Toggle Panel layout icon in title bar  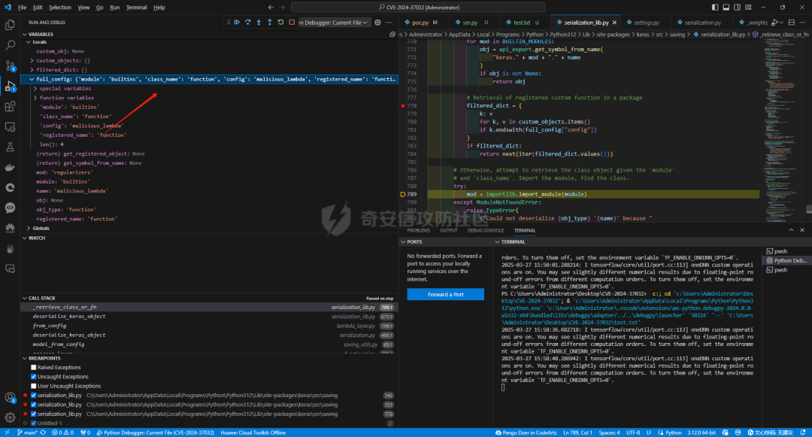pos(726,8)
